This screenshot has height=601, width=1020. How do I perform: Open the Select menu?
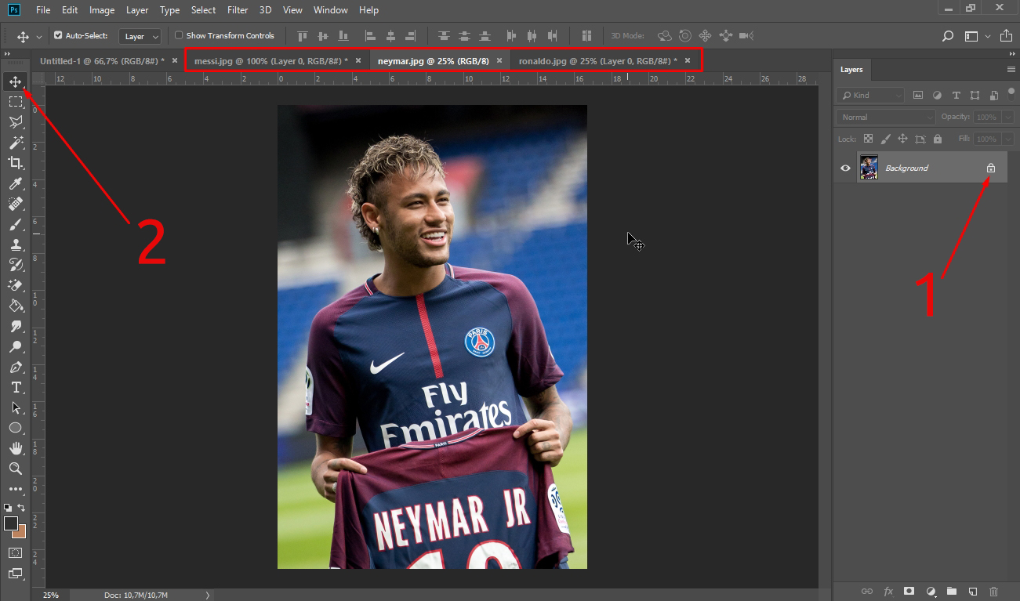click(204, 10)
